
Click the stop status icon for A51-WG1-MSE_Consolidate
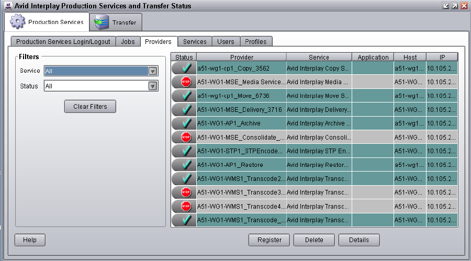(x=186, y=137)
